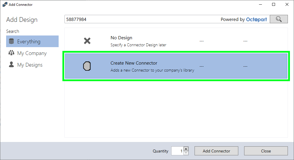The width and height of the screenshot is (294, 160).
Task: Select the My Company filter
Action: [32, 53]
